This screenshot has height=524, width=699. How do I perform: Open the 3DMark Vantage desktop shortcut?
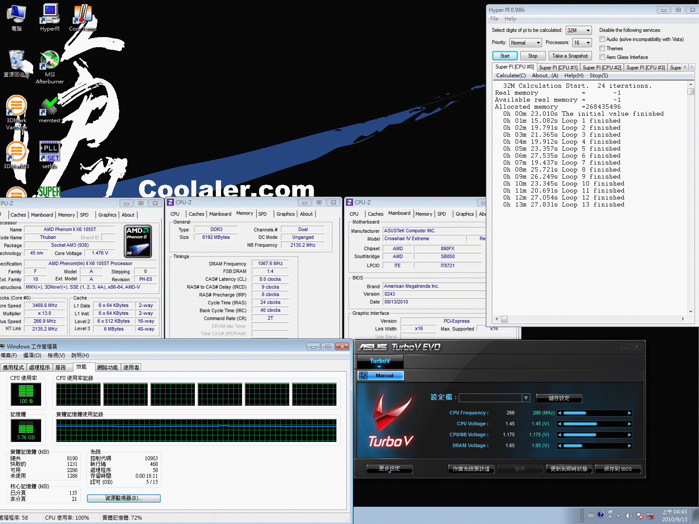click(x=17, y=113)
